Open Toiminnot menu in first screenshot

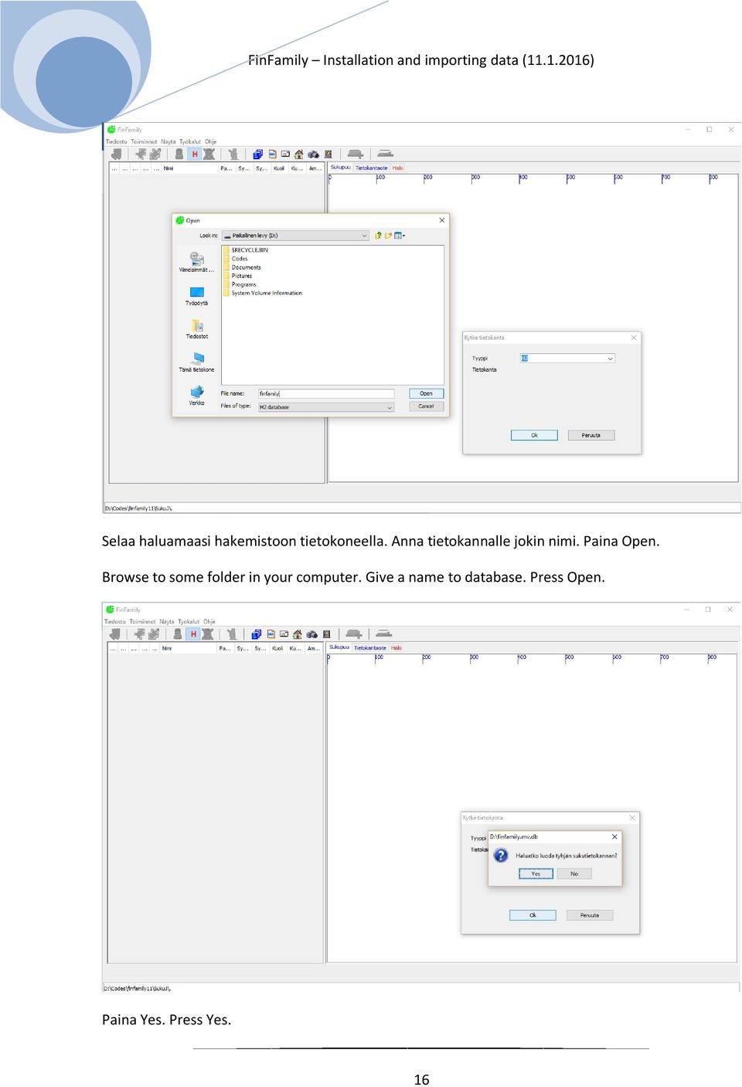click(x=144, y=142)
